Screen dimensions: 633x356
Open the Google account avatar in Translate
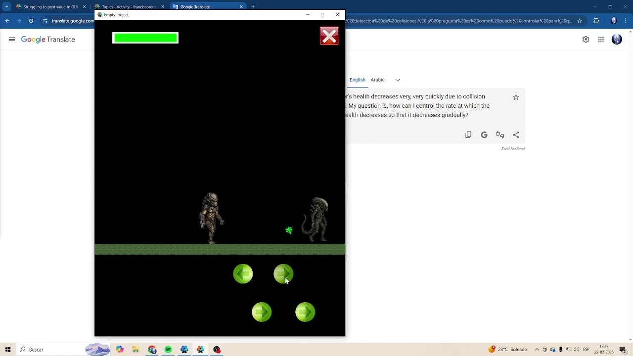(x=617, y=40)
